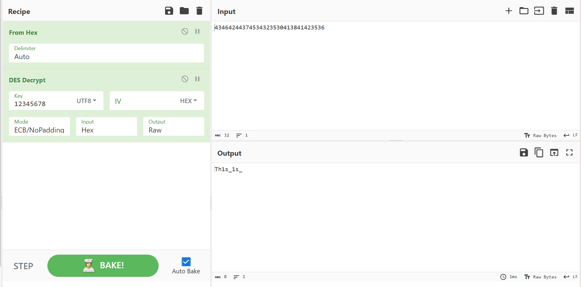Click the DES Decrypt operation title
The height and width of the screenshot is (287, 581).
27,80
